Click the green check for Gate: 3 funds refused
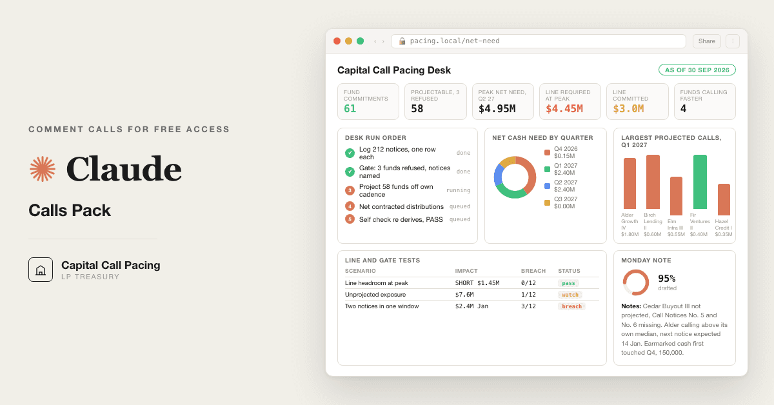The height and width of the screenshot is (405, 774). pyautogui.click(x=350, y=172)
